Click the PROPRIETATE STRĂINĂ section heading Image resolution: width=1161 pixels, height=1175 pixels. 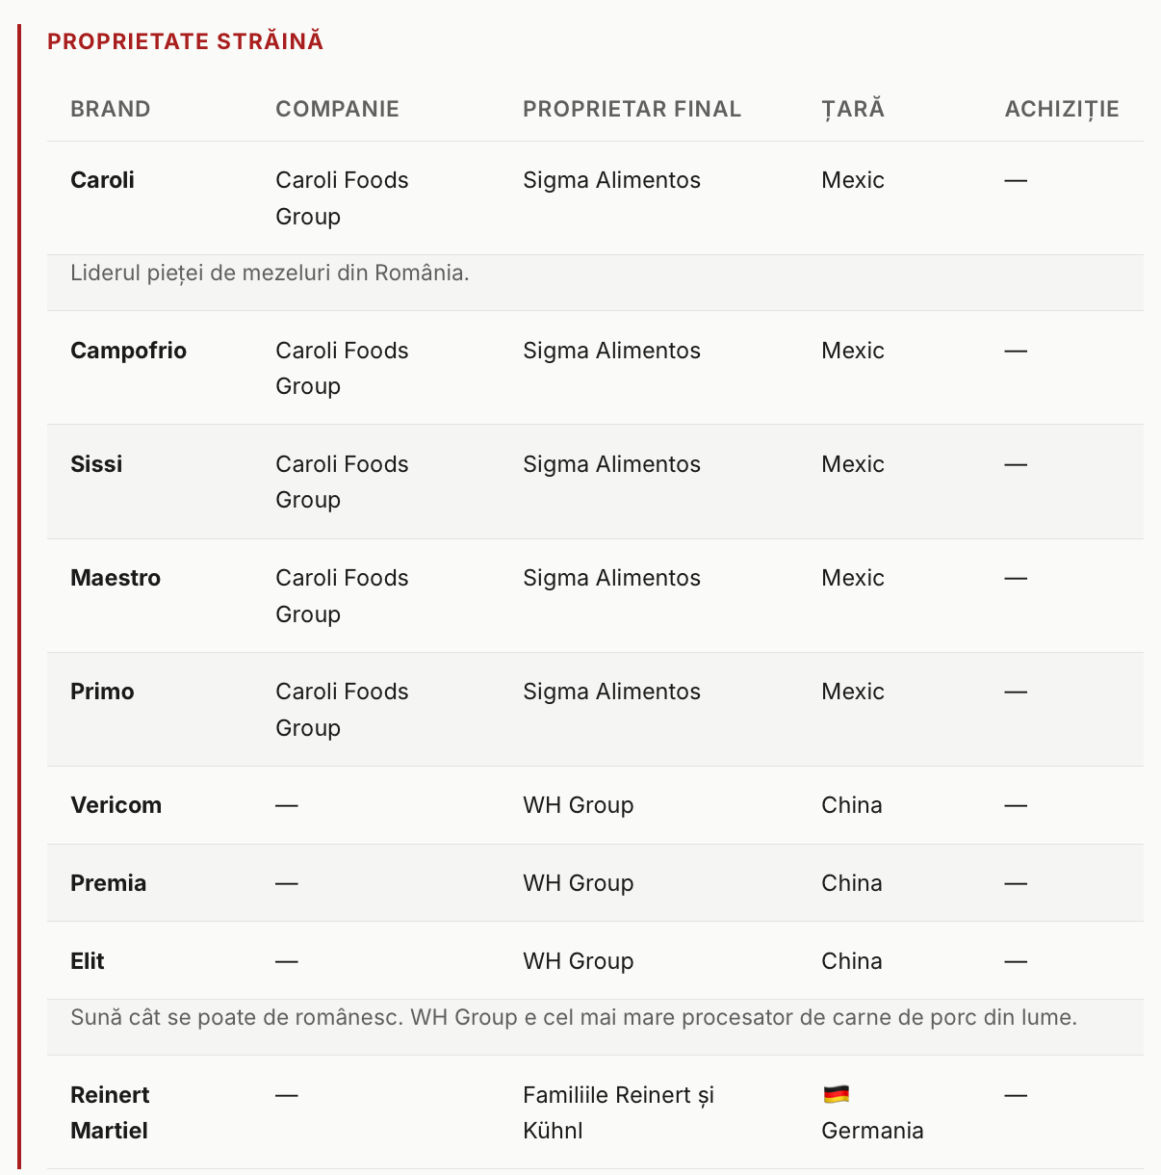(x=186, y=41)
